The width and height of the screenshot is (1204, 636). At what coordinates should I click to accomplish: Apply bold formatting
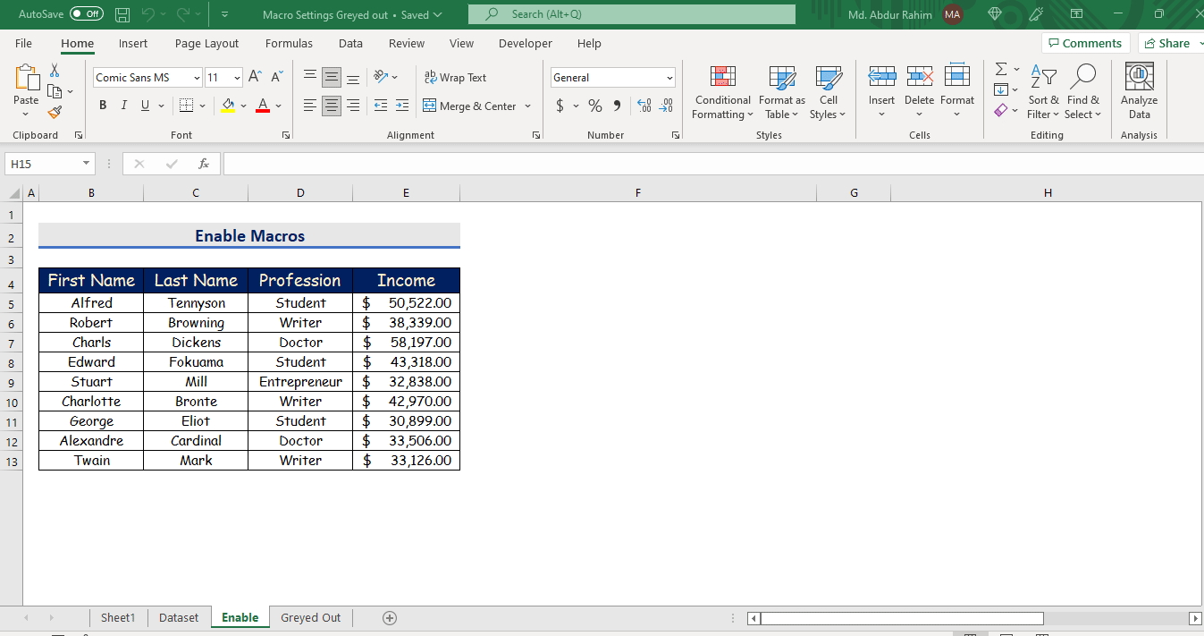(x=102, y=105)
